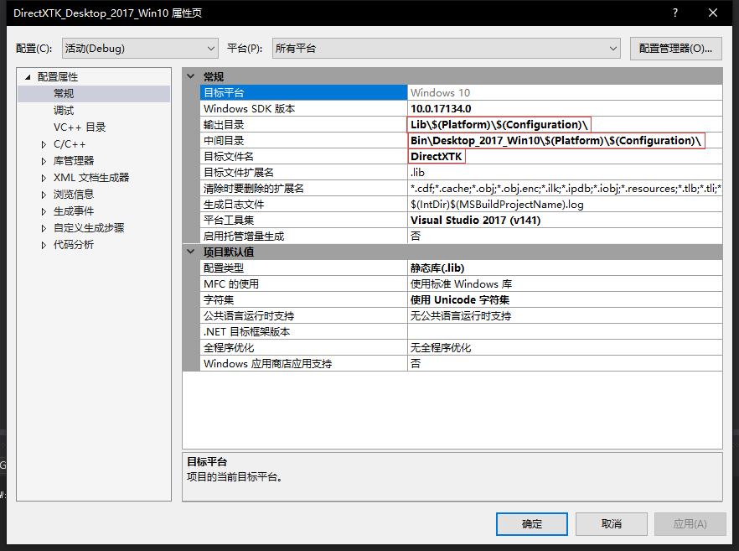Expand the 库管理器 tree node arrow
Screen dimensions: 739x551
click(x=44, y=161)
